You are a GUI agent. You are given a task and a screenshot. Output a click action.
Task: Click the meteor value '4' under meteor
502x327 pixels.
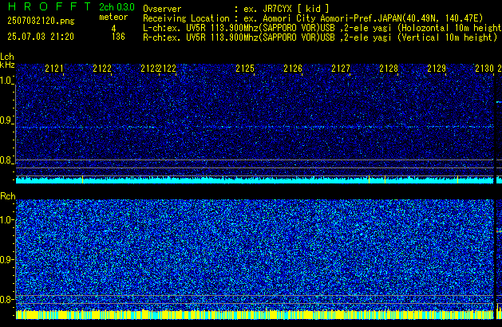113,29
